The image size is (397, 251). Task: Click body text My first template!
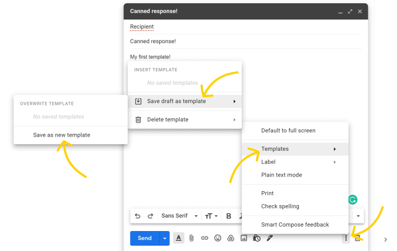[150, 57]
